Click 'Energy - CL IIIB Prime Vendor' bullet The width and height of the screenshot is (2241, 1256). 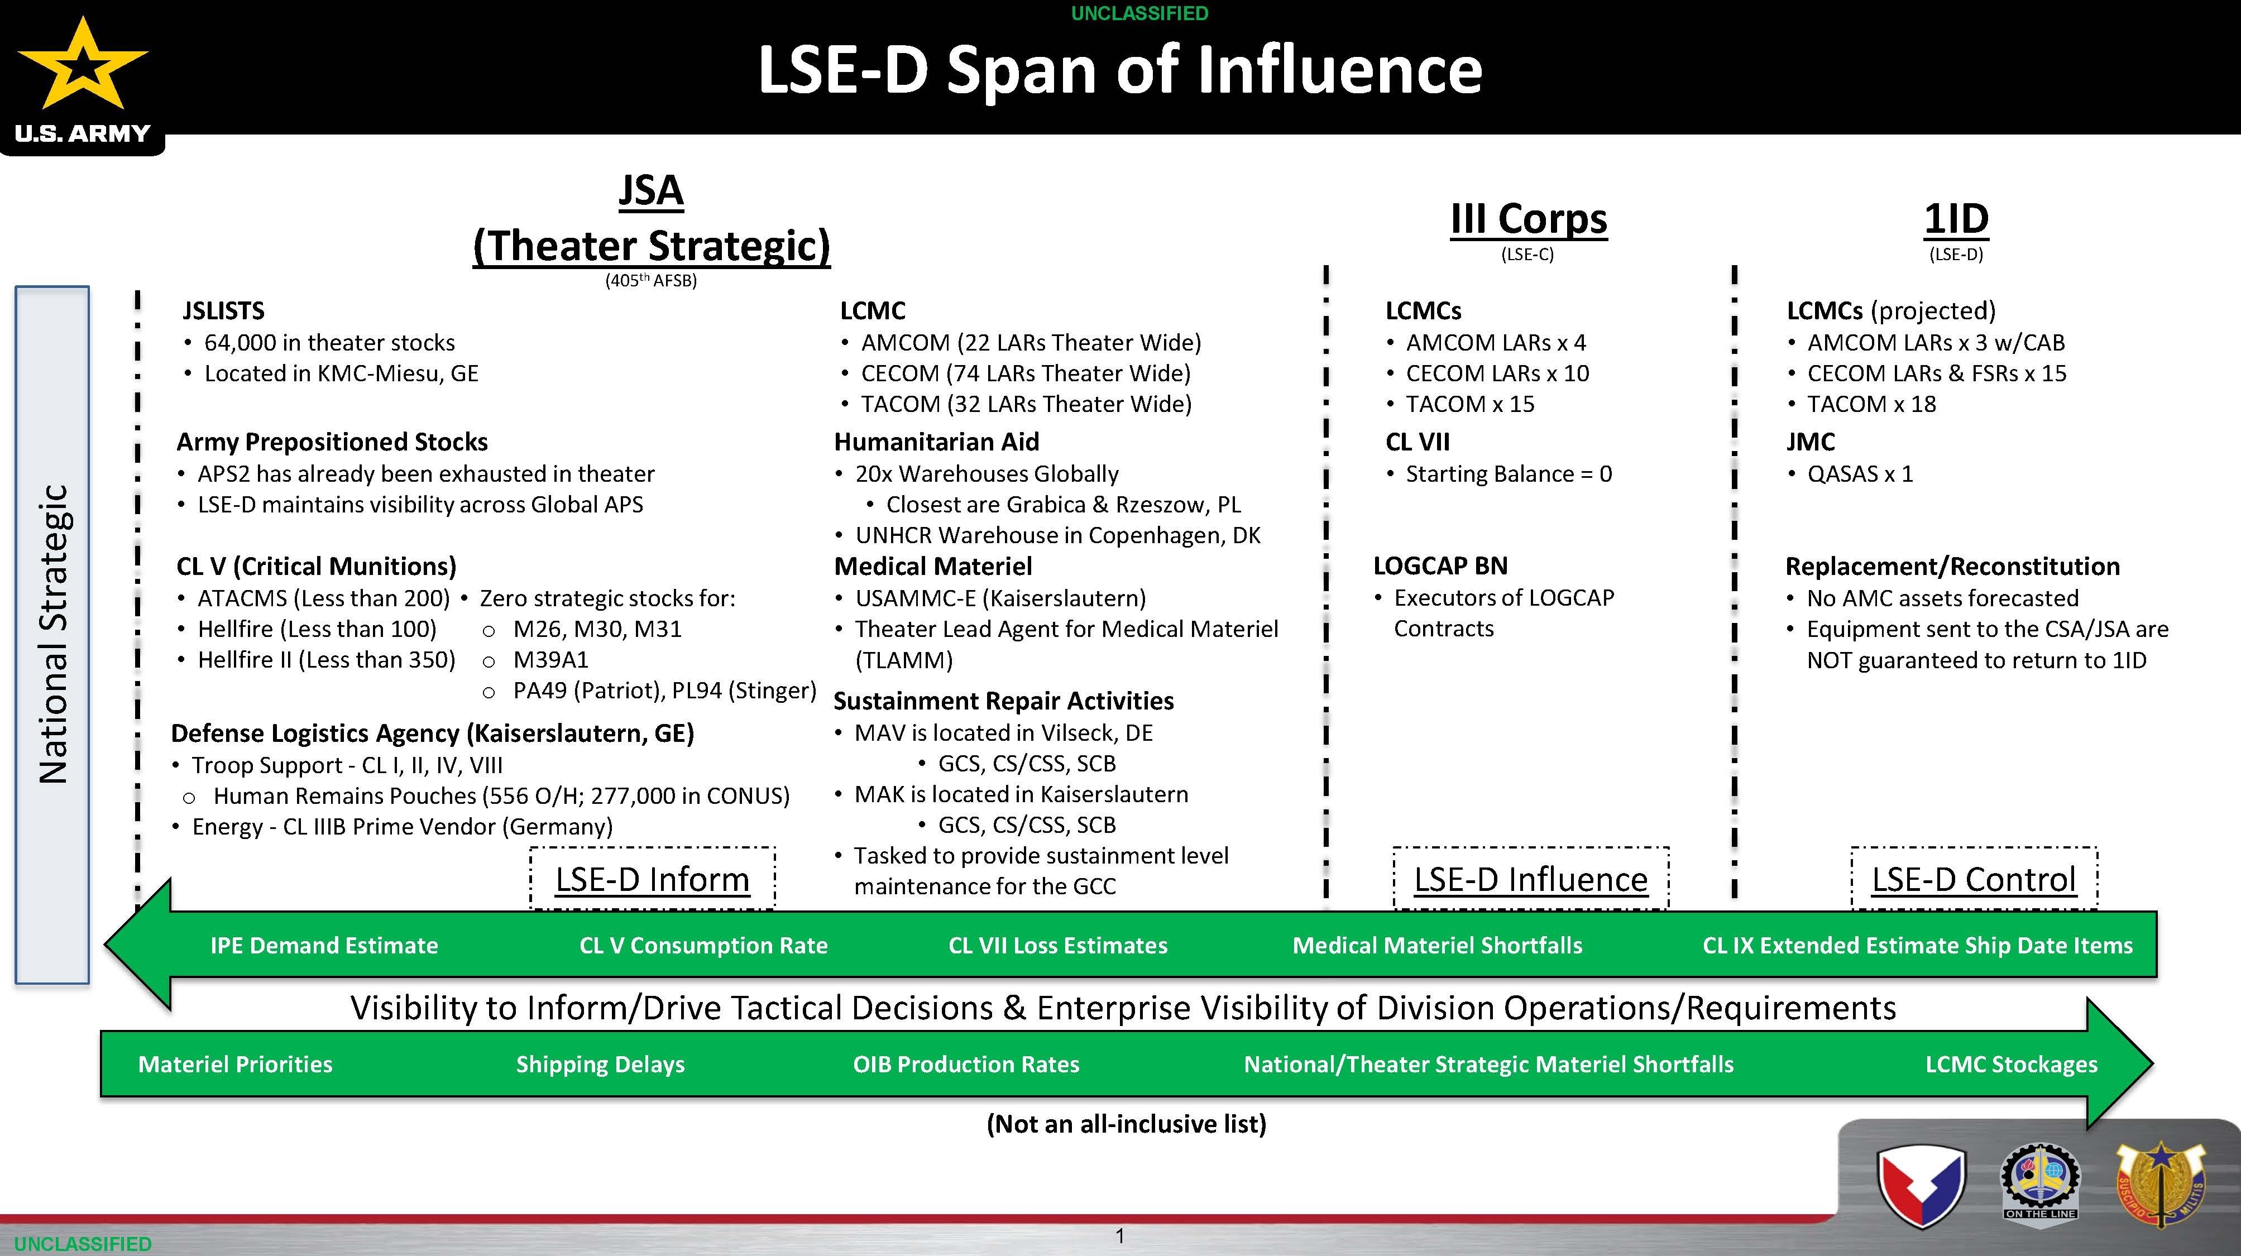tap(402, 826)
